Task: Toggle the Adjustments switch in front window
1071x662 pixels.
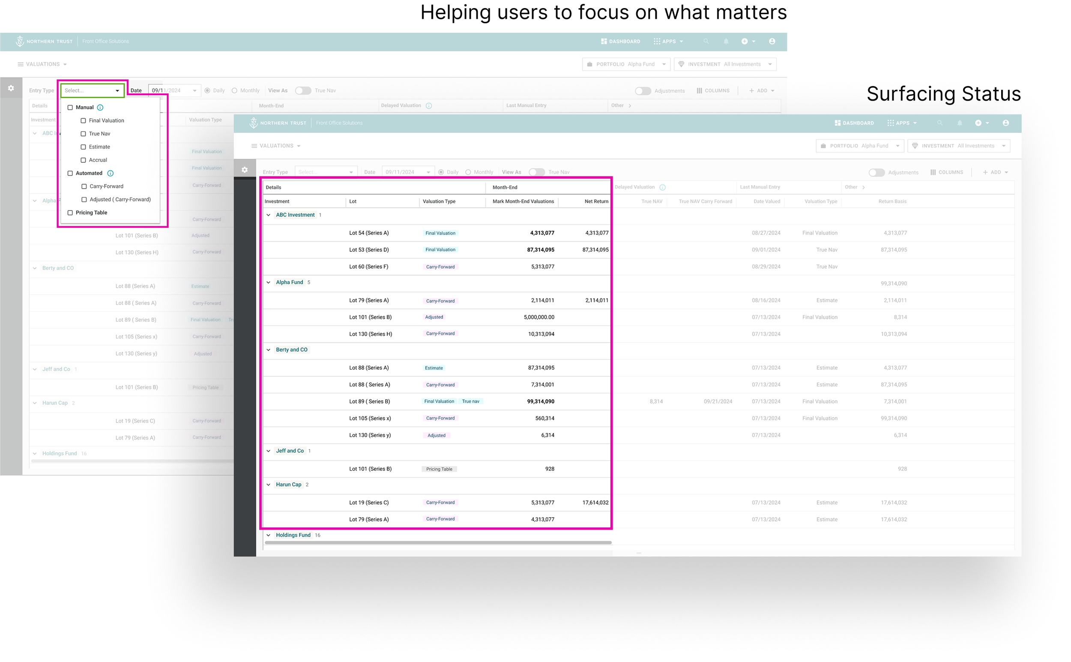Action: pyautogui.click(x=876, y=173)
